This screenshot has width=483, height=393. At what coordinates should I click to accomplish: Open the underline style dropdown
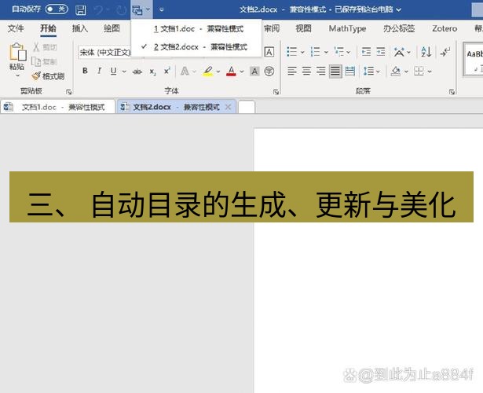pyautogui.click(x=124, y=72)
